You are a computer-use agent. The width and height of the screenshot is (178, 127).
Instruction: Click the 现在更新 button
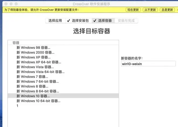[133, 10]
